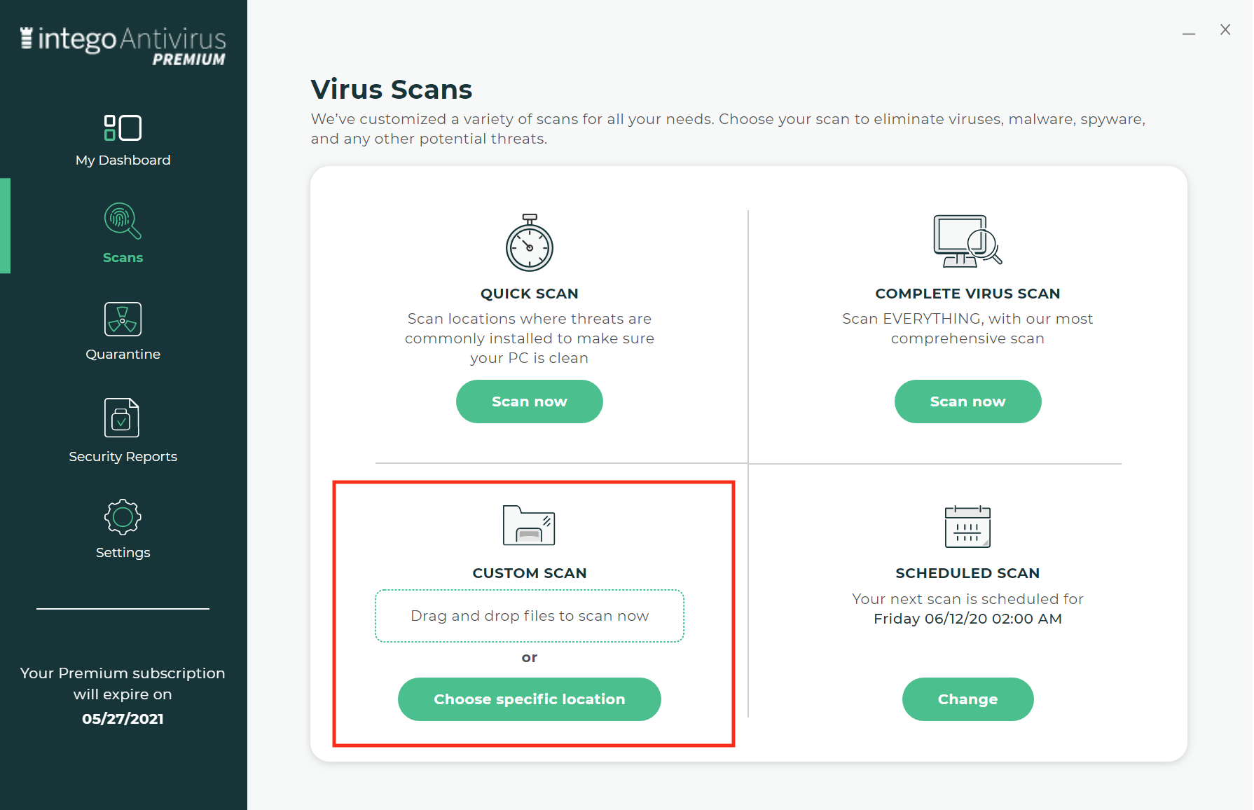Open Security Reports clipboard icon

[x=122, y=418]
